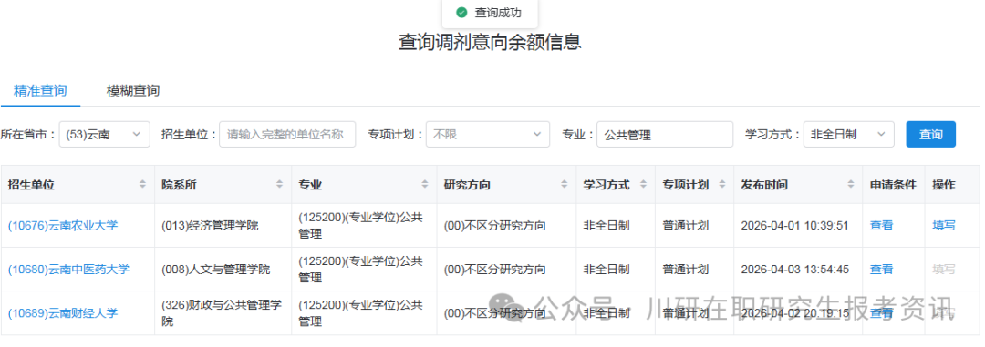Click the 专业 input field containing 公共管理

[x=665, y=134]
